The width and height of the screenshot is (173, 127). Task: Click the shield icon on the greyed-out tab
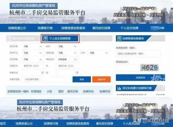coord(10,38)
